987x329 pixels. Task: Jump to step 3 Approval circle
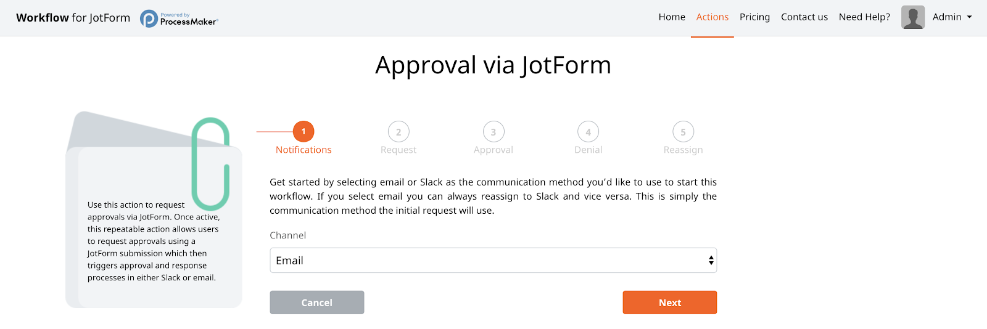point(493,131)
